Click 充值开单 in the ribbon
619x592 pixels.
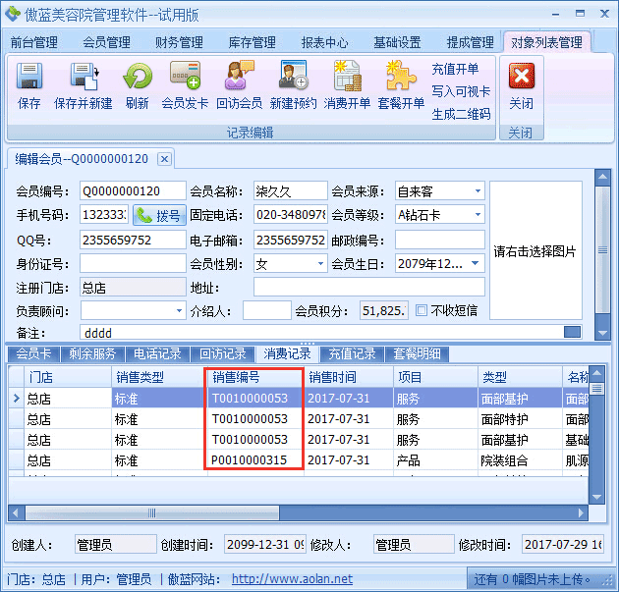tap(455, 69)
